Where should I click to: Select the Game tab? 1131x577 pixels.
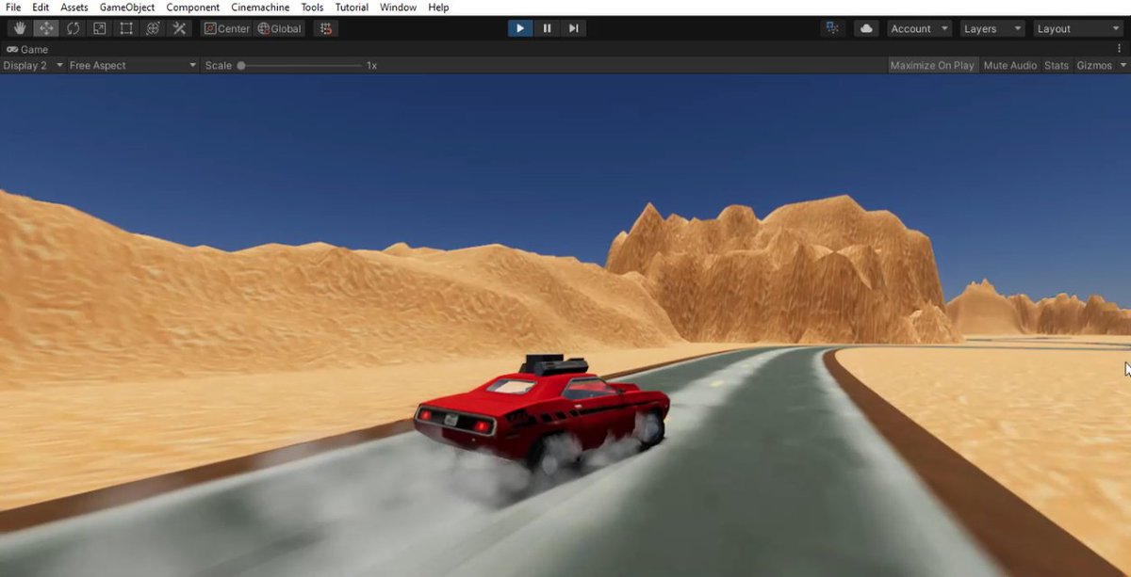pos(27,49)
